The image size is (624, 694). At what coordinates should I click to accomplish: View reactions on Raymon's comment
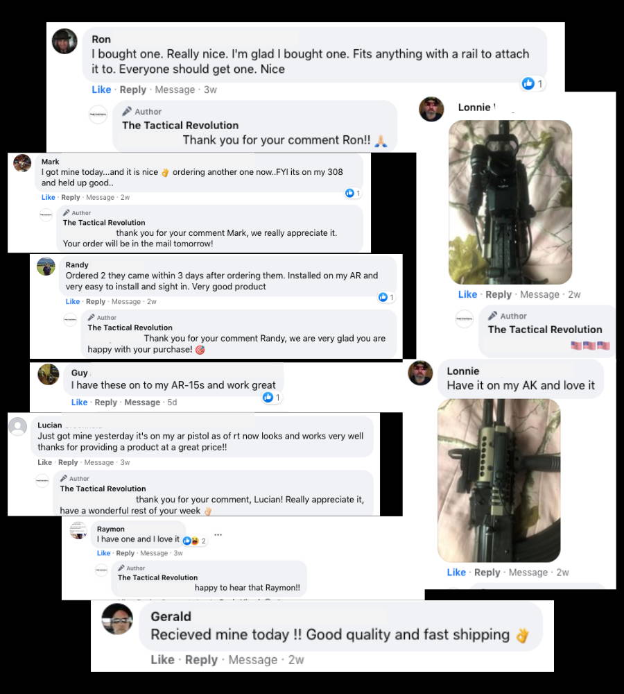195,541
